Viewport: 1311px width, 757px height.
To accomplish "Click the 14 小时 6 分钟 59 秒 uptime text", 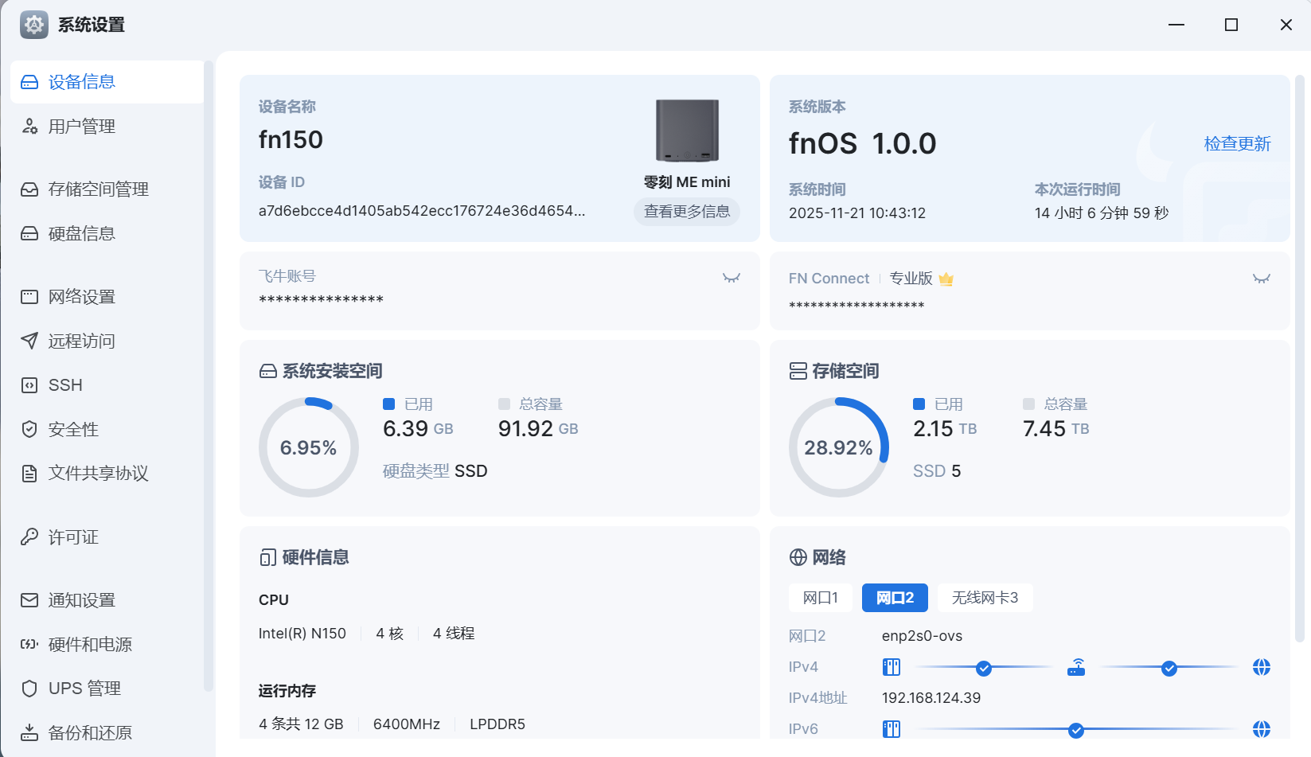I will (1102, 213).
